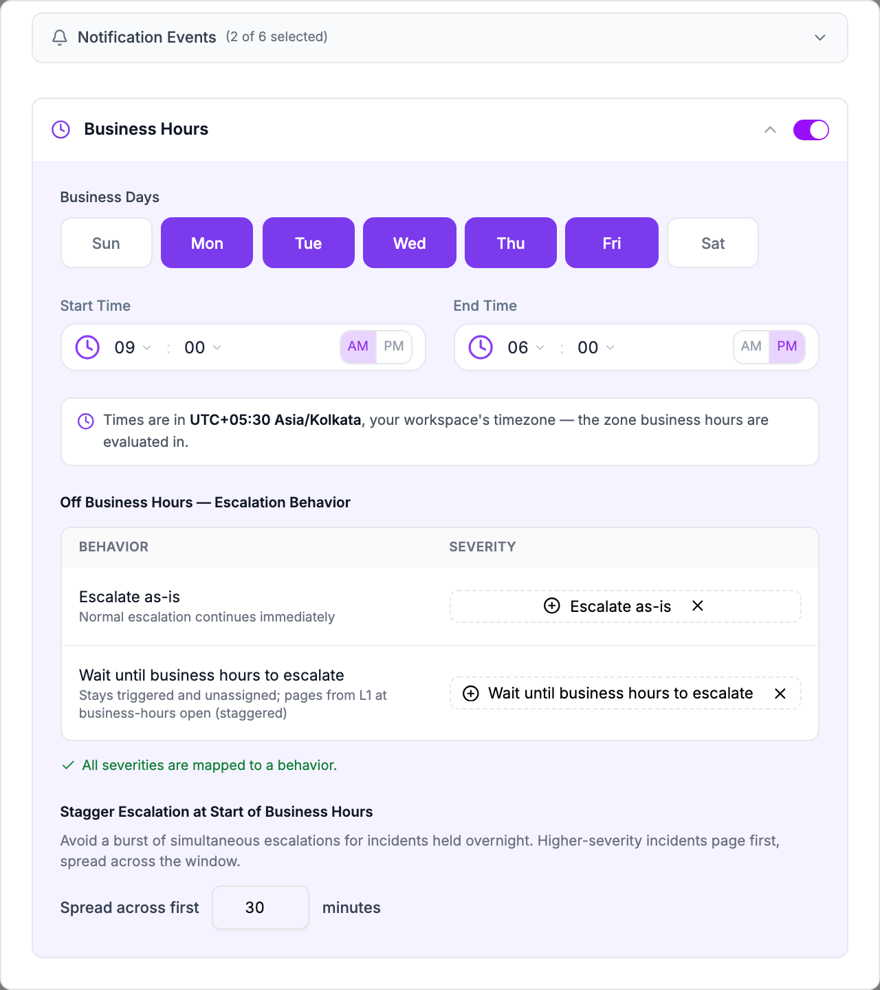Open the End Time hour dropdown

(526, 347)
